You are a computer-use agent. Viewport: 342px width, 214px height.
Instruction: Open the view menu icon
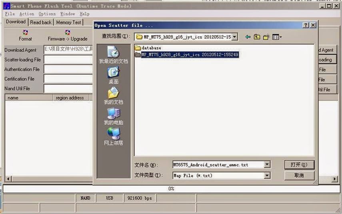click(x=277, y=37)
